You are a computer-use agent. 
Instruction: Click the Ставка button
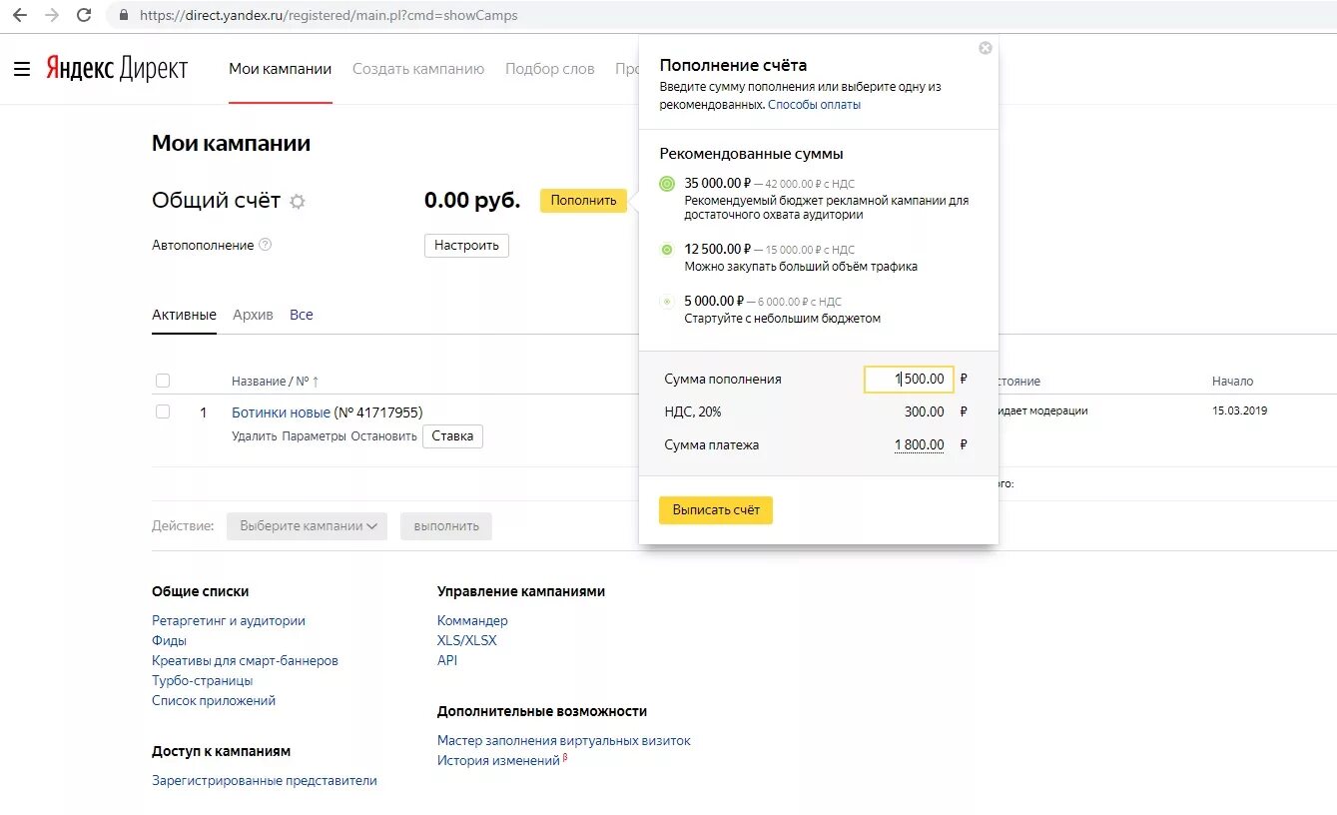click(452, 436)
